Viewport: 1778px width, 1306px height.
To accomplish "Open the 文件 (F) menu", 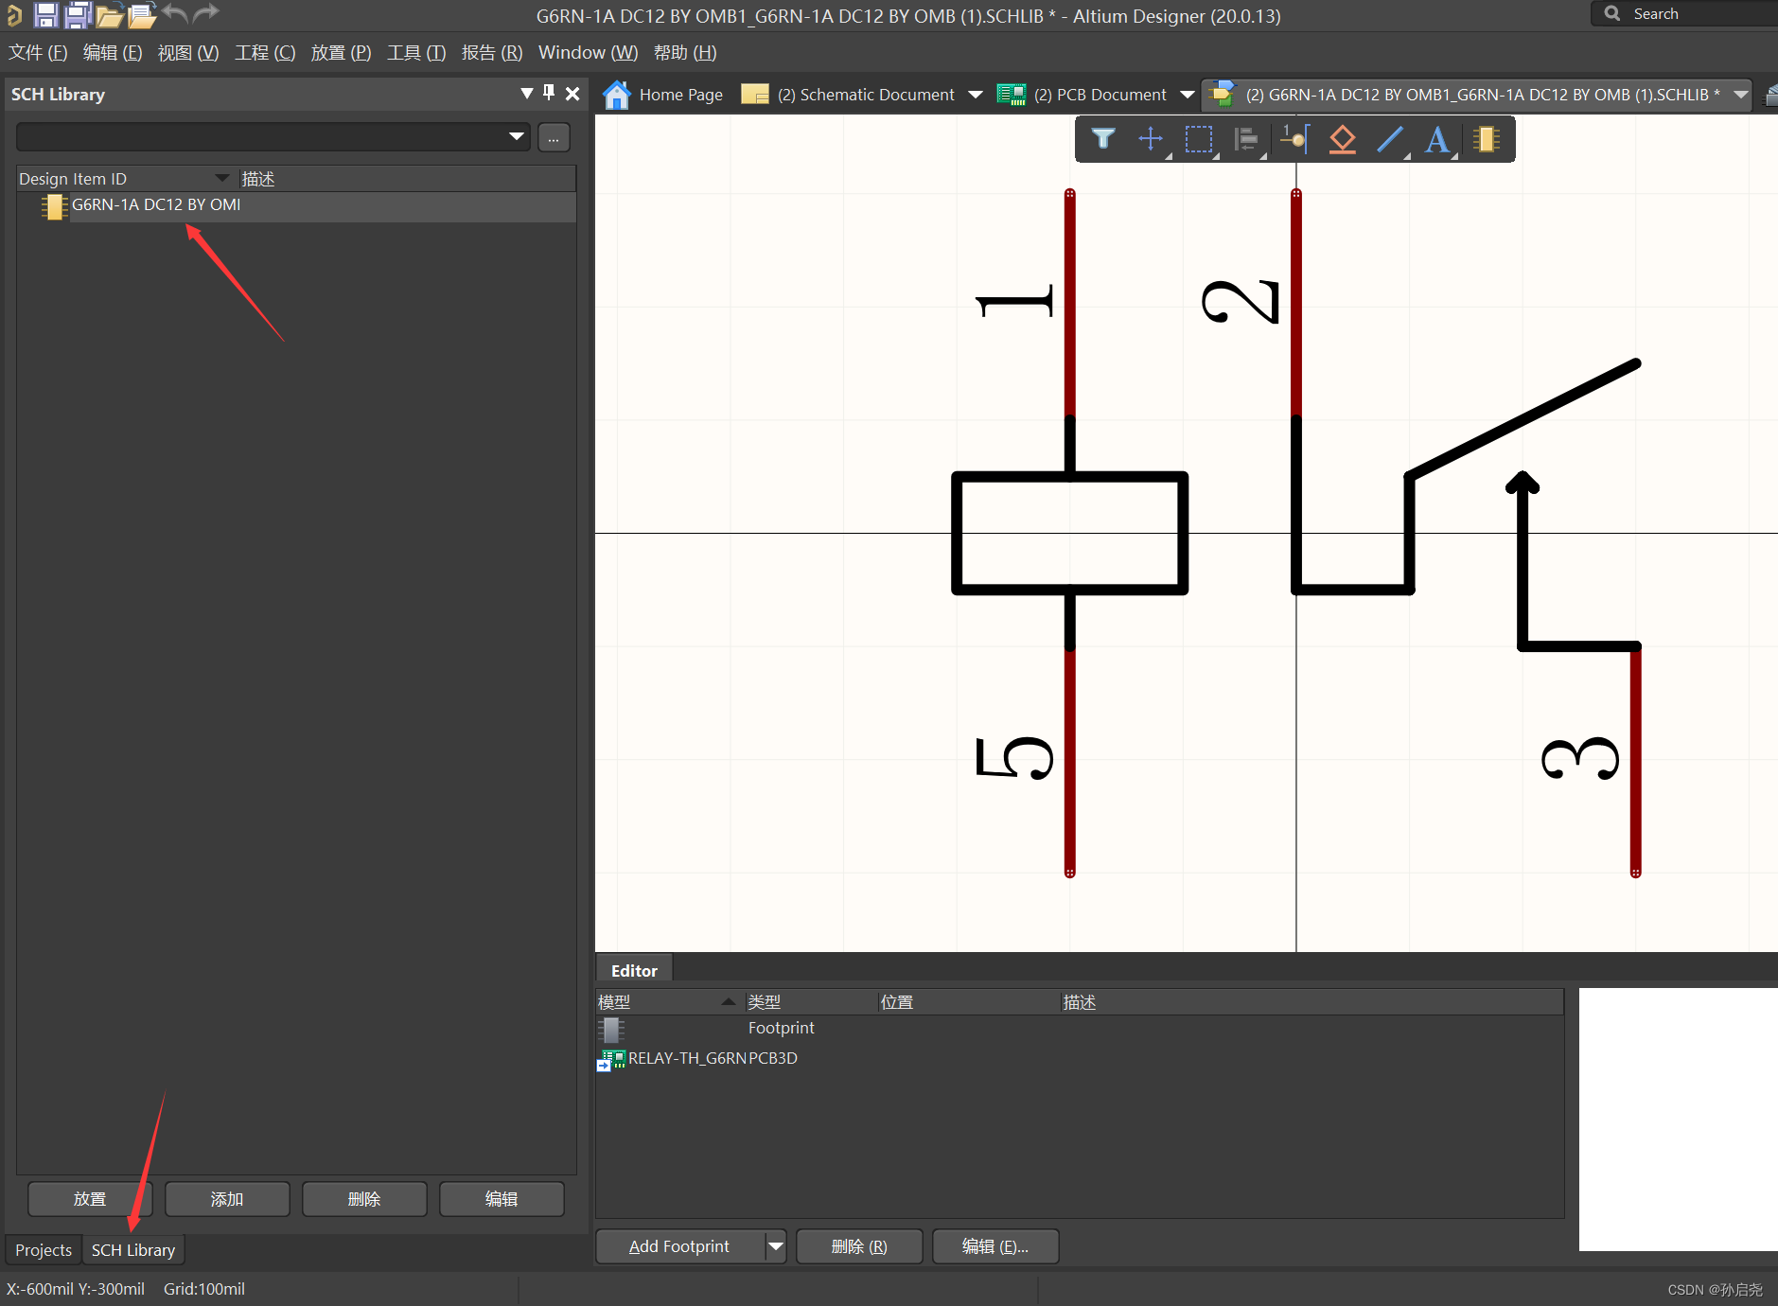I will (x=38, y=52).
